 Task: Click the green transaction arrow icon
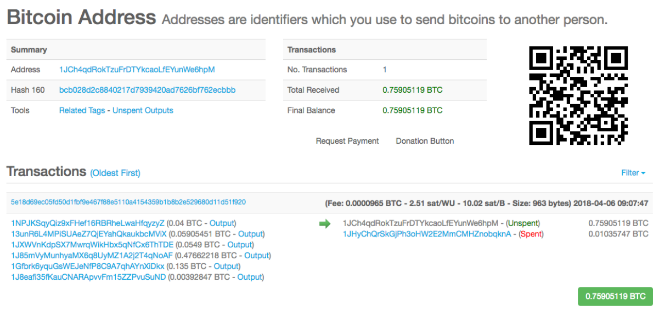click(x=325, y=224)
